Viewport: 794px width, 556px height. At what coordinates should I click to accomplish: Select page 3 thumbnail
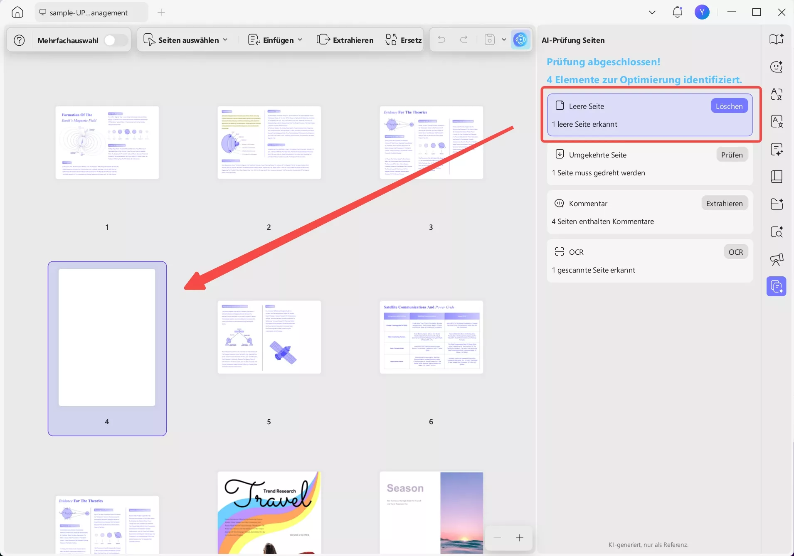coord(432,143)
